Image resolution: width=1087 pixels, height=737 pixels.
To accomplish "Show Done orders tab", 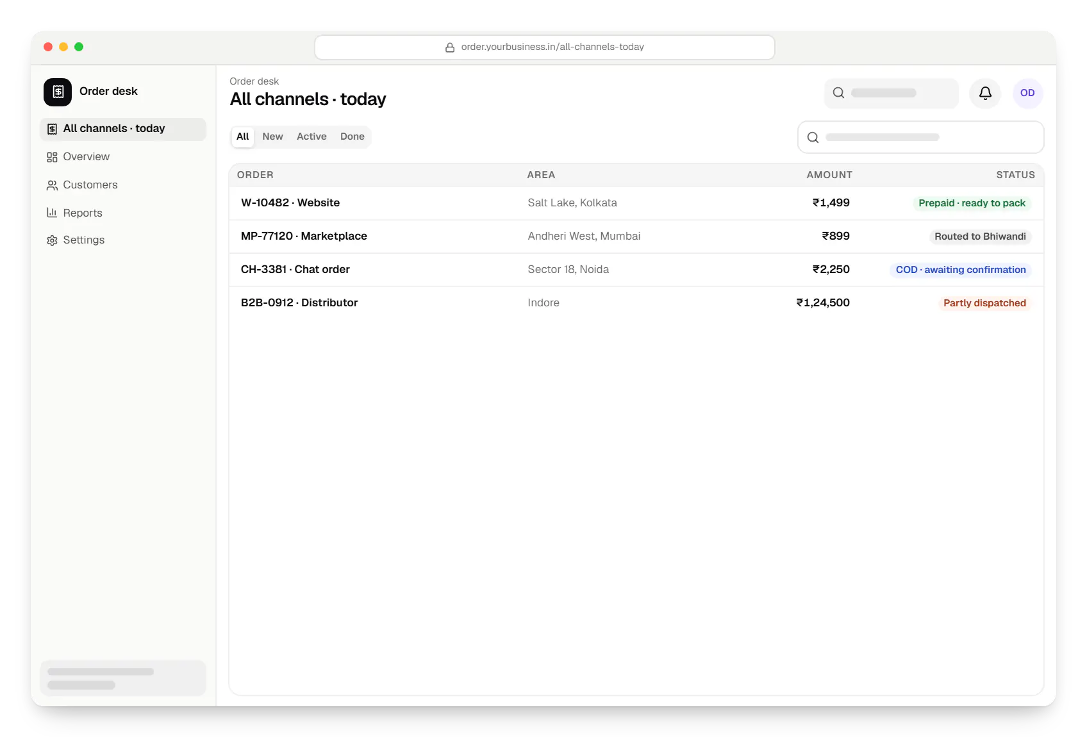I will (x=352, y=137).
